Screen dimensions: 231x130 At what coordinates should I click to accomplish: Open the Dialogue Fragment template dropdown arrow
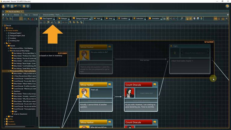[91, 18]
